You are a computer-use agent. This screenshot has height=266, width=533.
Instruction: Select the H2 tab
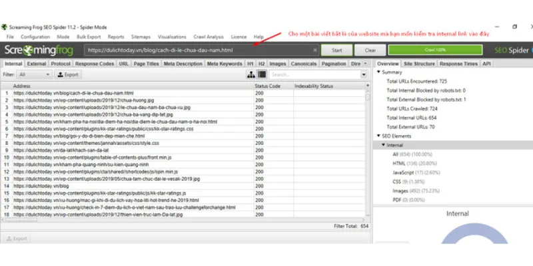pyautogui.click(x=261, y=64)
